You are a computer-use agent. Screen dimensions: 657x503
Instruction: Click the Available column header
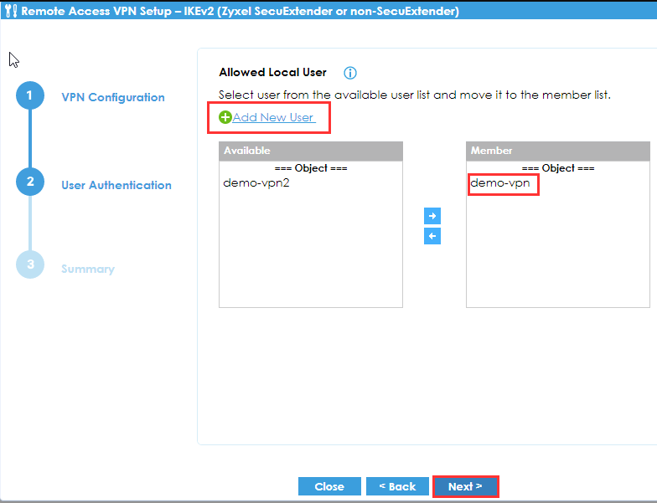pyautogui.click(x=310, y=151)
